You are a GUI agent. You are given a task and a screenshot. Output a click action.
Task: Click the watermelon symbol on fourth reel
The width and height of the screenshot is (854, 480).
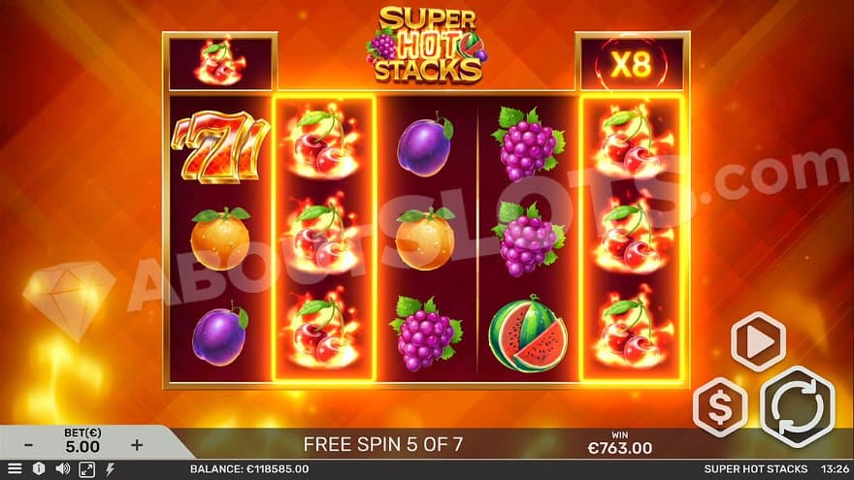pyautogui.click(x=528, y=334)
